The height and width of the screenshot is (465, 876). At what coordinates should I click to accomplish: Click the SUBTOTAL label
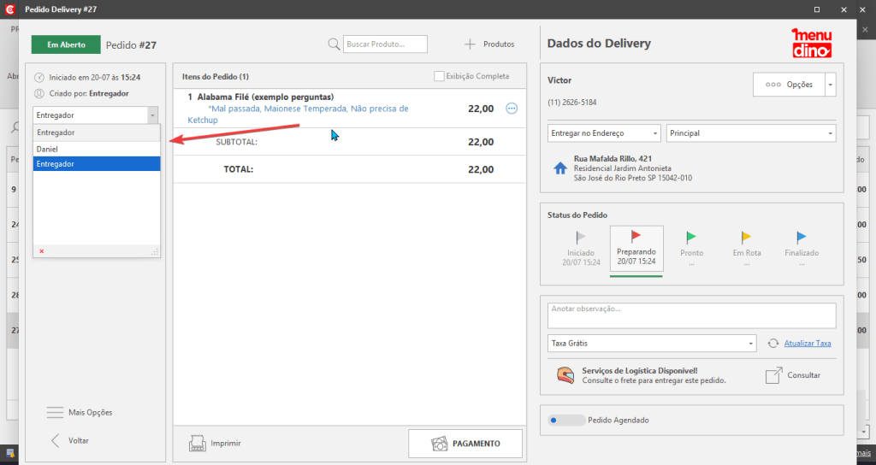236,142
